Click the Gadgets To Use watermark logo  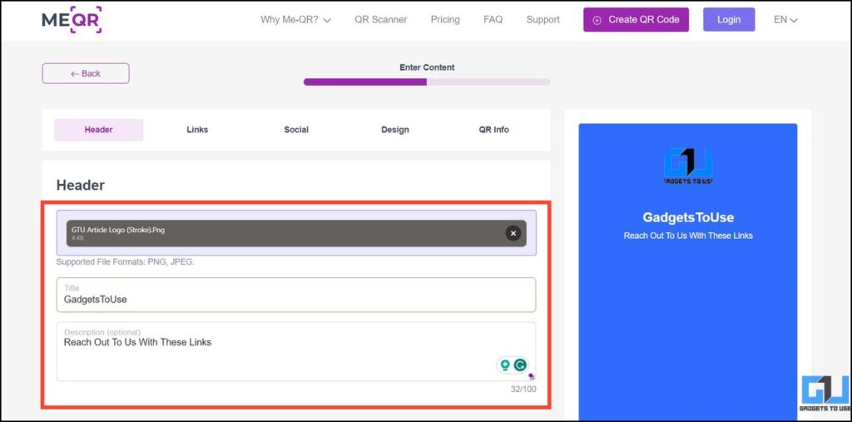click(825, 397)
